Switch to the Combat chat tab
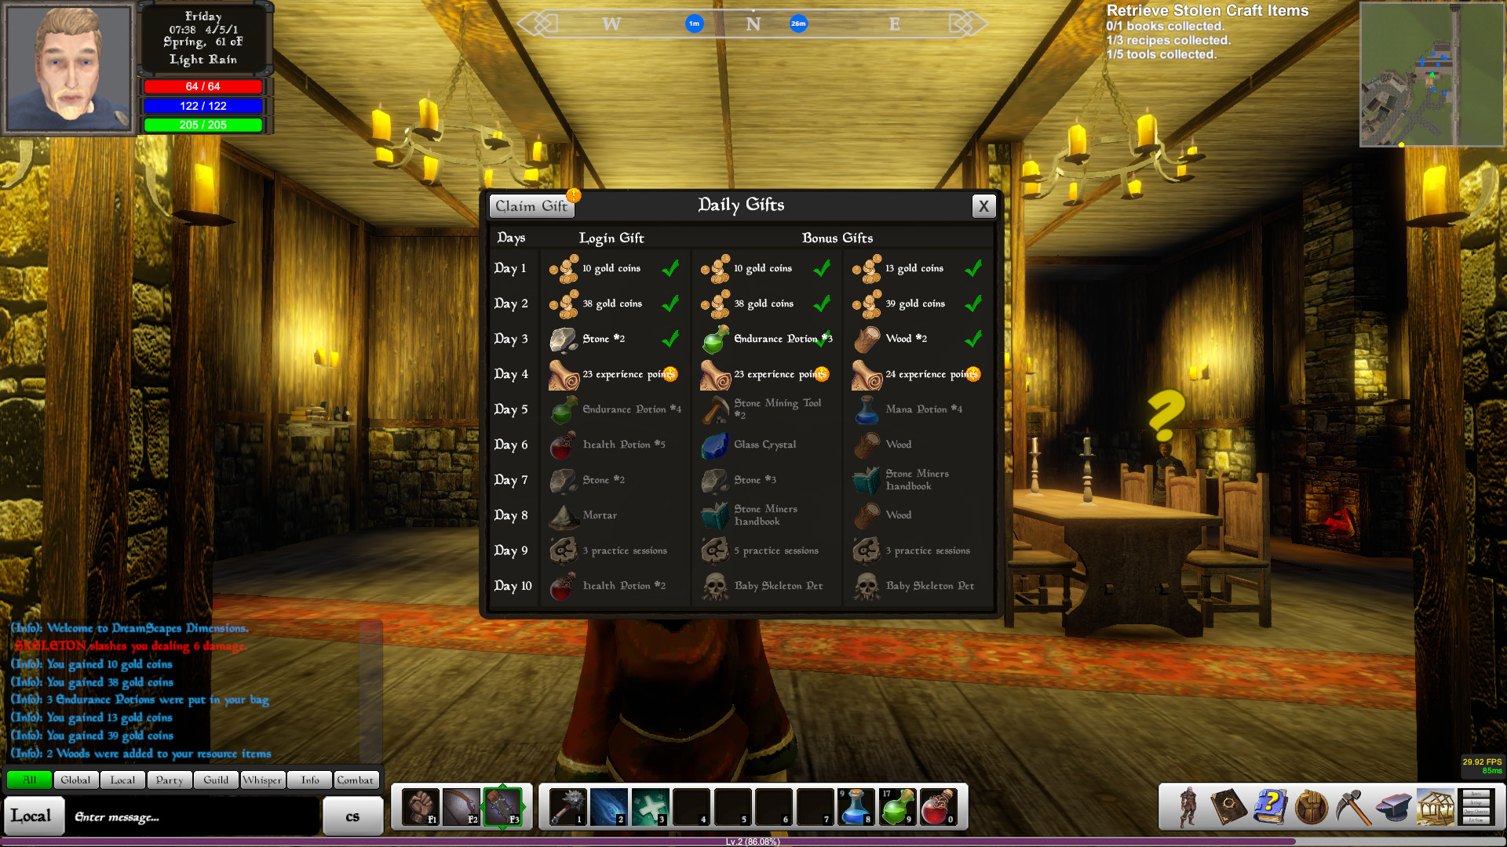Screen dimensions: 1507x847 [355, 780]
